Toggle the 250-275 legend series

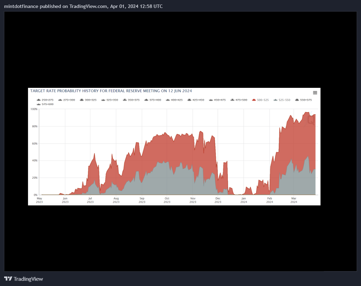coord(45,100)
